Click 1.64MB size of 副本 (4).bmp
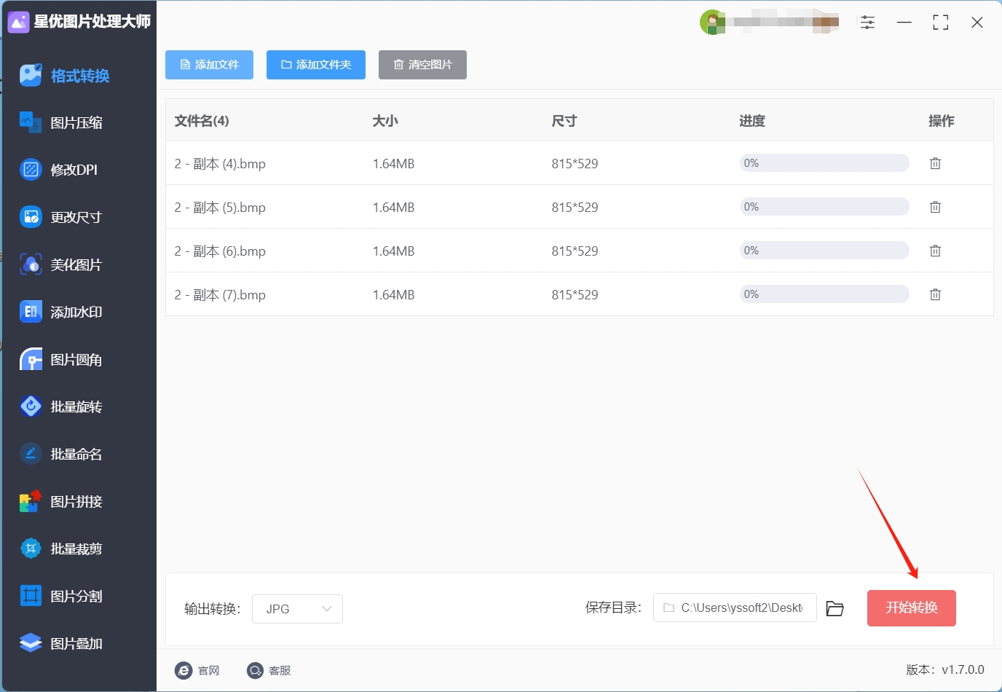1002x692 pixels. [x=393, y=164]
